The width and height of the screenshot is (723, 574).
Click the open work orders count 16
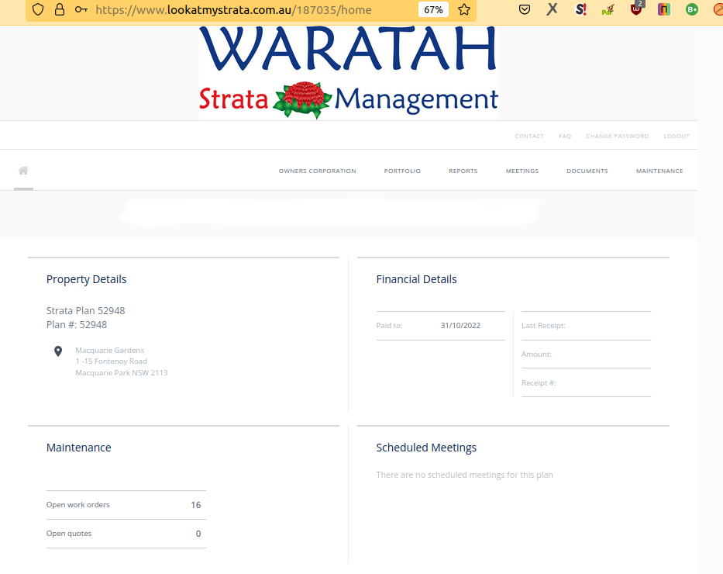(196, 505)
